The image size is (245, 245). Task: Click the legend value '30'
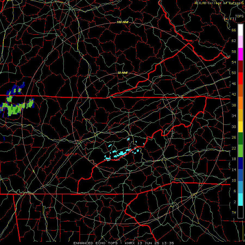click(x=234, y=127)
